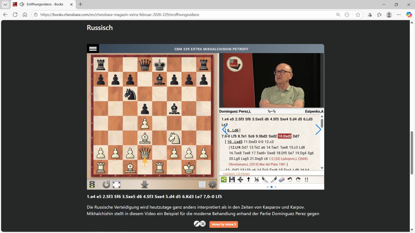Save game with the floppy disk icon

[x=232, y=179]
